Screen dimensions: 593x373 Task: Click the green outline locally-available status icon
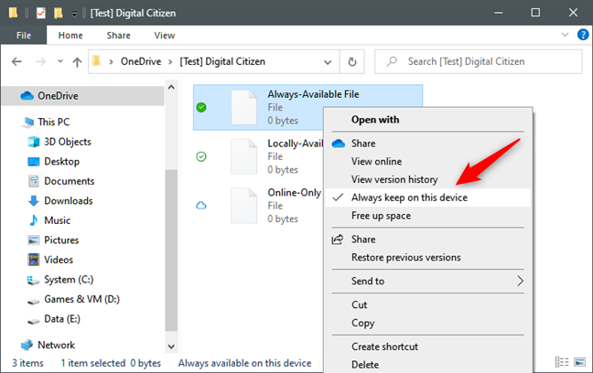201,156
